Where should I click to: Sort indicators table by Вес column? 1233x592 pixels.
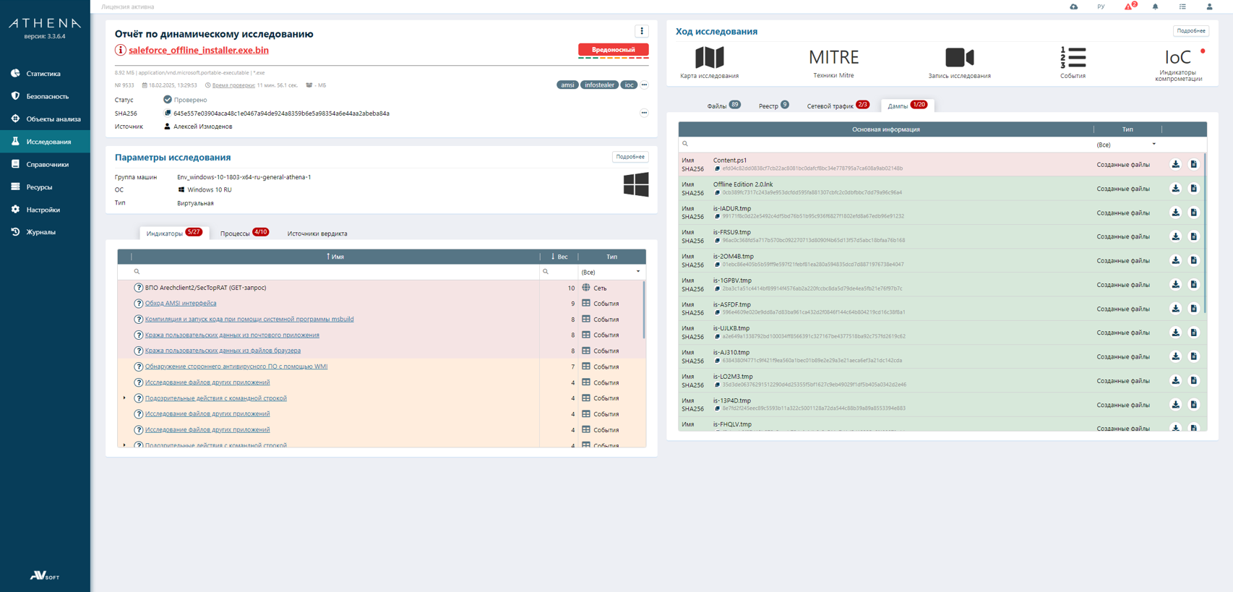(x=559, y=257)
